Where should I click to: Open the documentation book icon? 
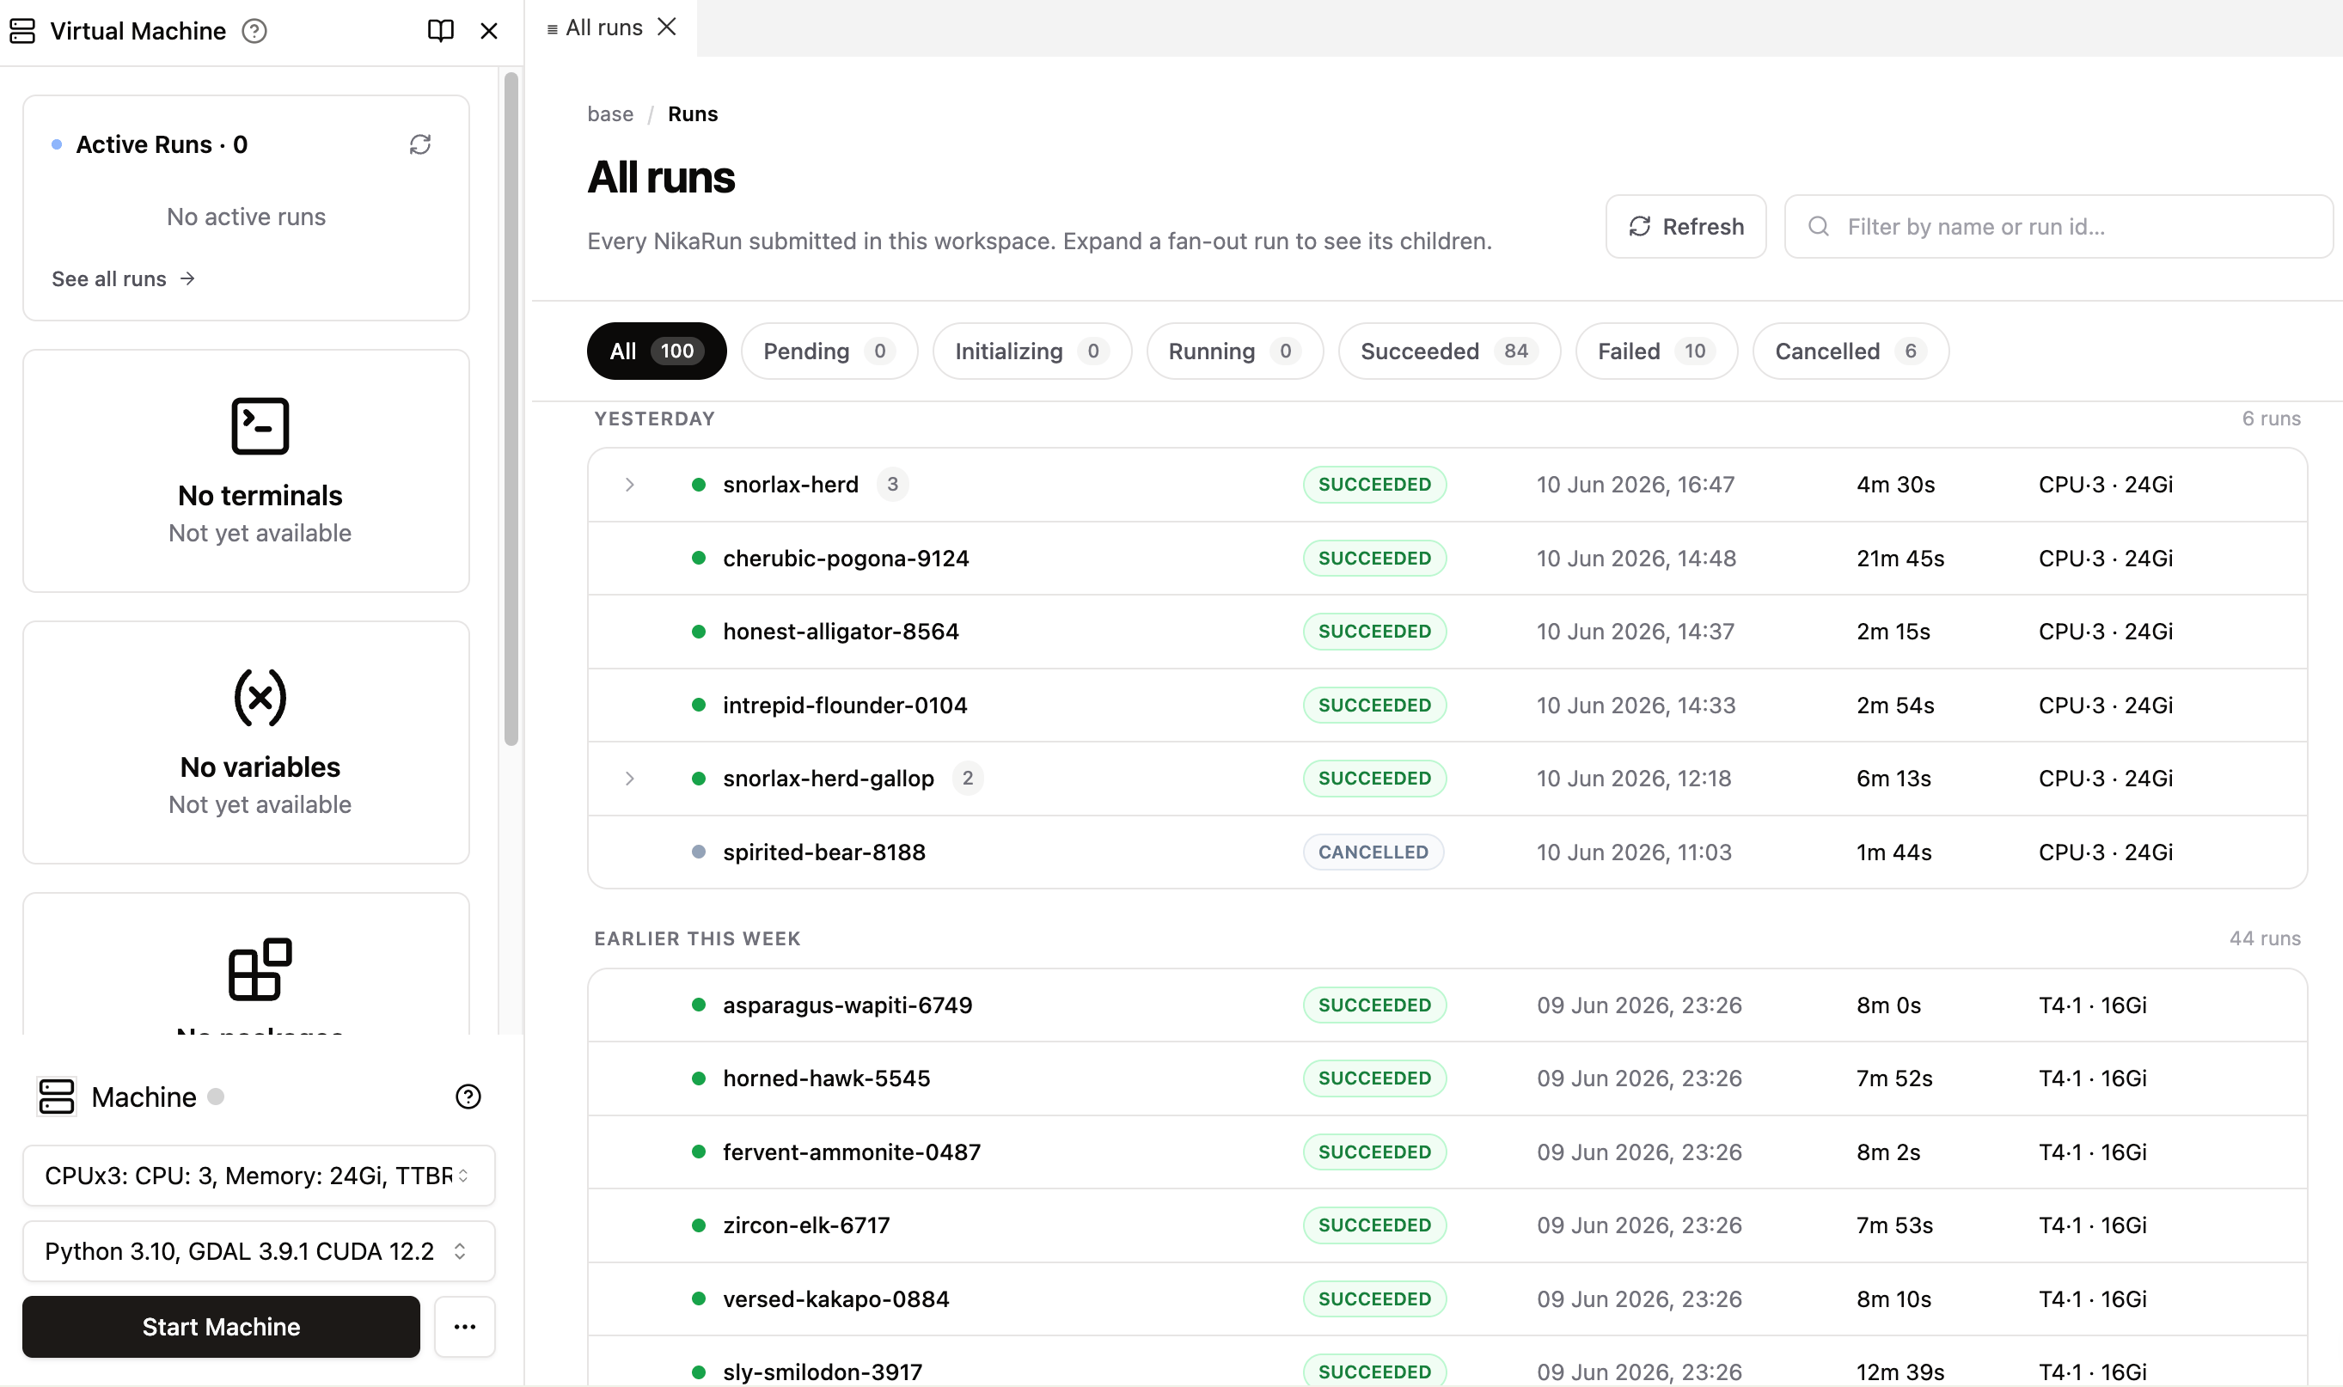point(440,31)
